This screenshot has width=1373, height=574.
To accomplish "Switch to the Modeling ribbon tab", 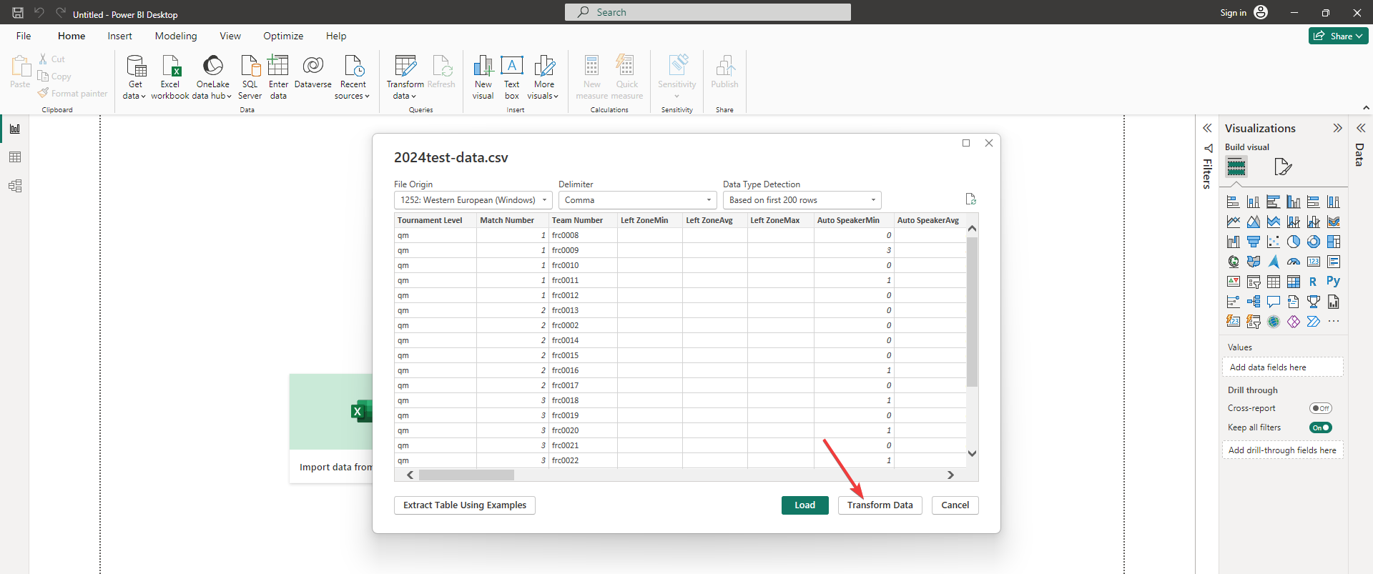I will tap(176, 36).
